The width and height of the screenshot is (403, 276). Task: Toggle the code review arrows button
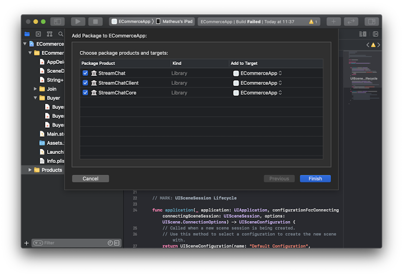click(x=351, y=21)
